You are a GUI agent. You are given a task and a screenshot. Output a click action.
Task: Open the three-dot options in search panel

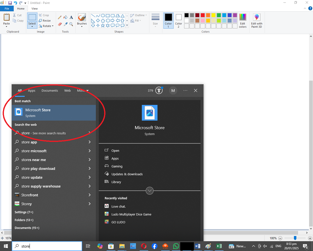[185, 90]
